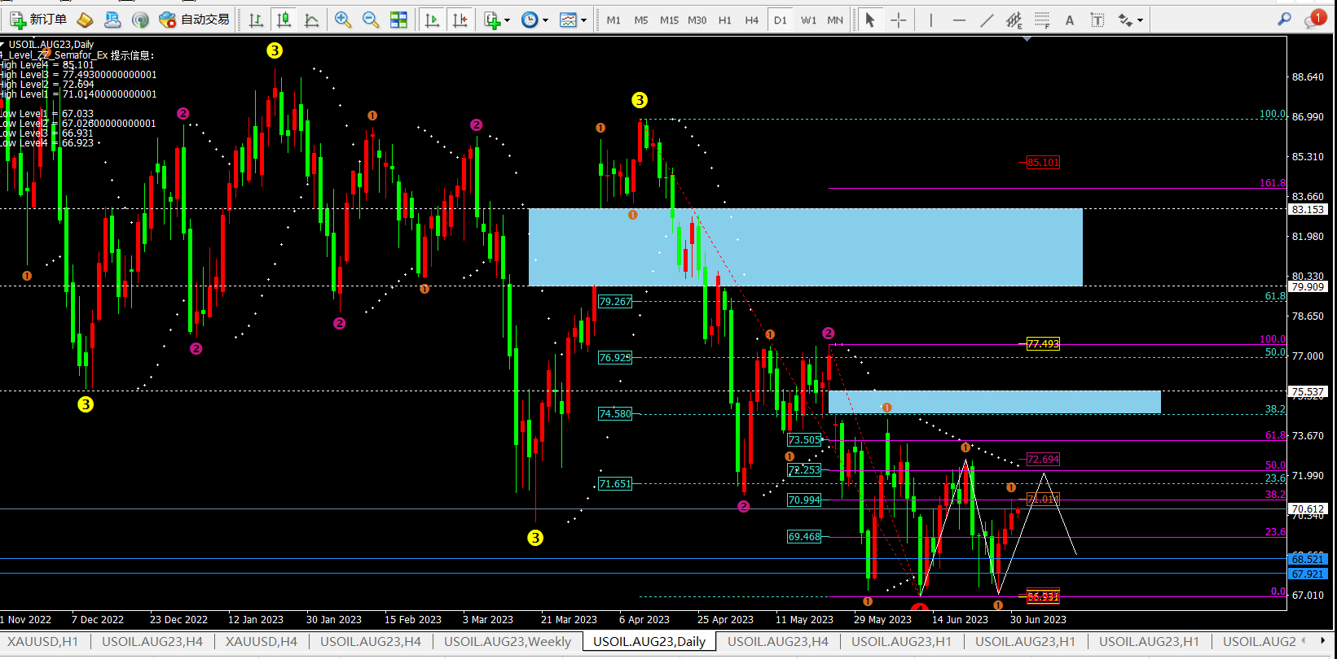Select the trendline tool
The height and width of the screenshot is (659, 1337).
pos(987,20)
